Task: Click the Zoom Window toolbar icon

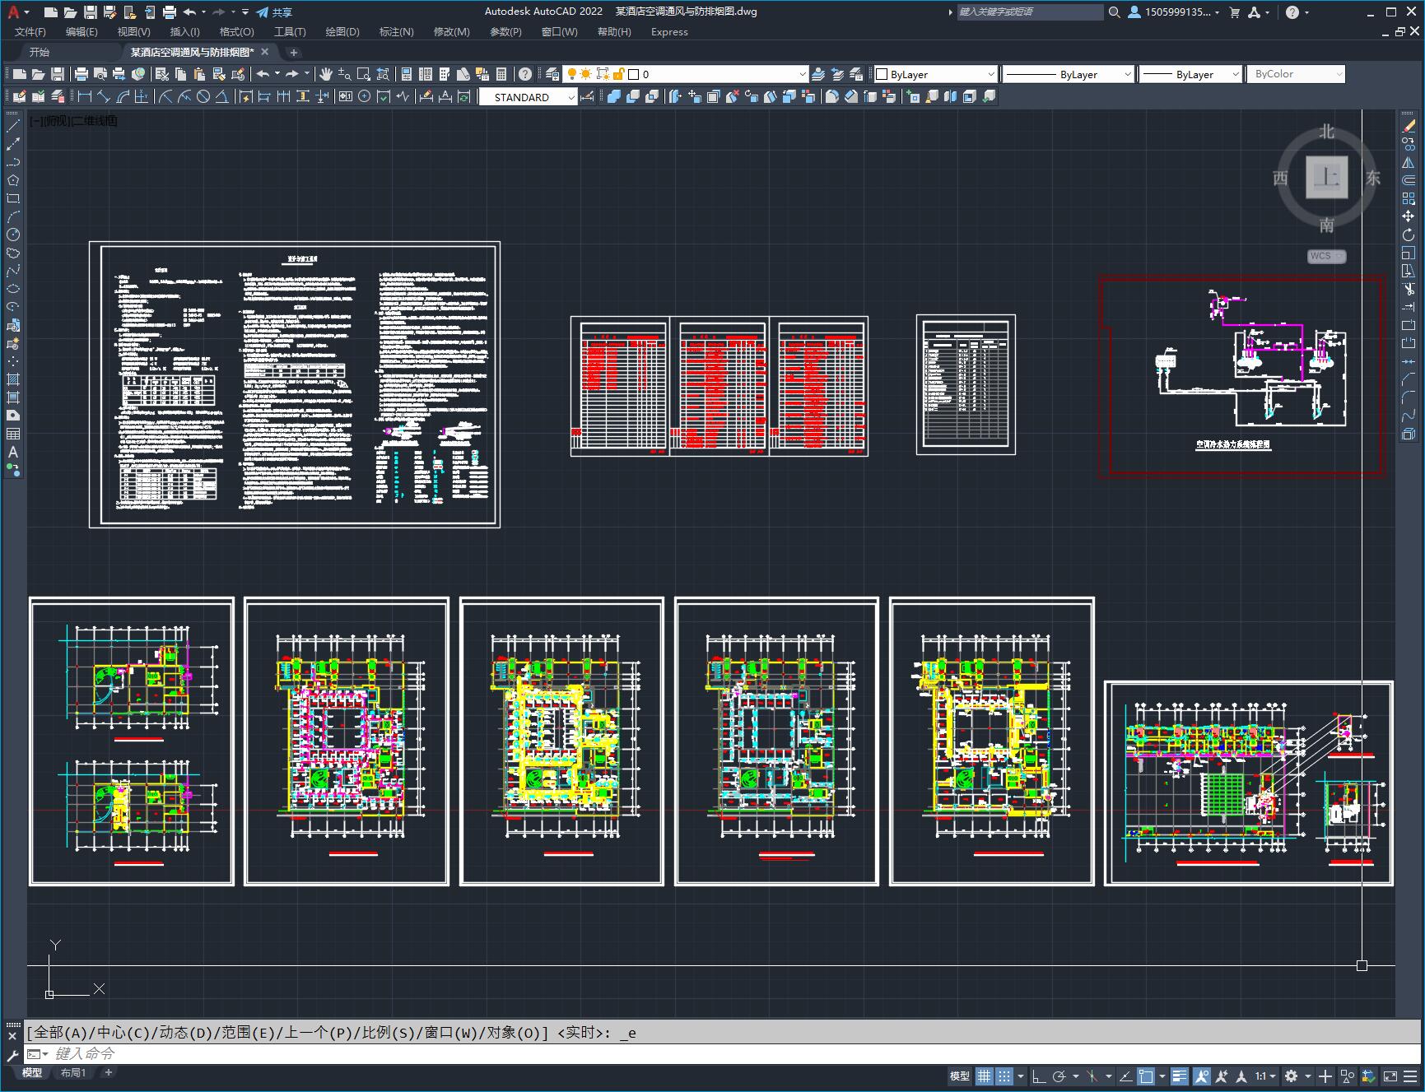Action: pyautogui.click(x=364, y=74)
